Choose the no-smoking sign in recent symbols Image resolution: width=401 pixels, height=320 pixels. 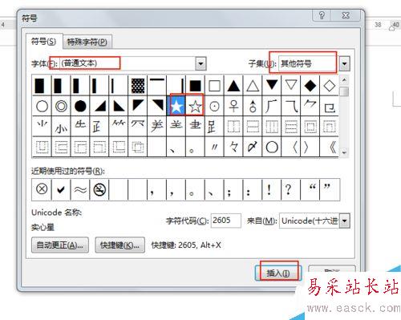[99, 189]
